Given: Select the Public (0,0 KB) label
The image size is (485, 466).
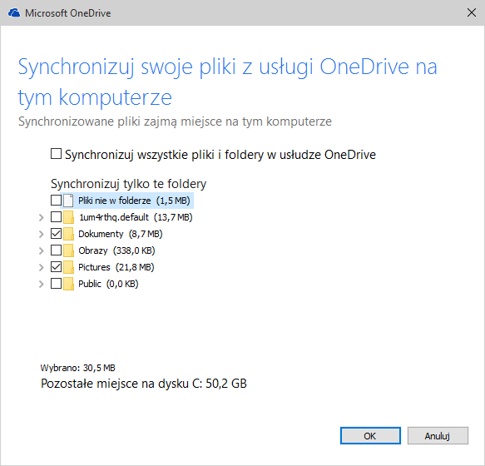Looking at the screenshot, I should (108, 284).
